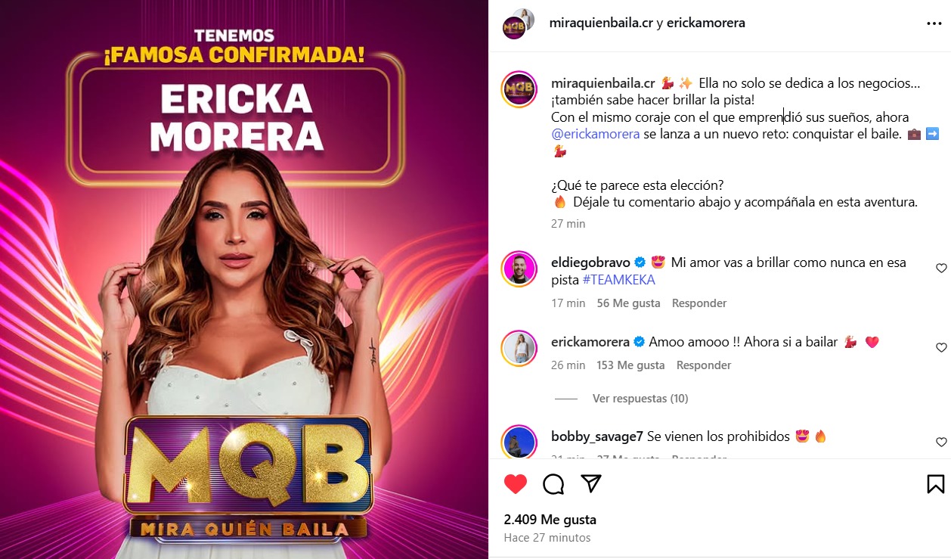Open the three-dot more options menu

(934, 23)
